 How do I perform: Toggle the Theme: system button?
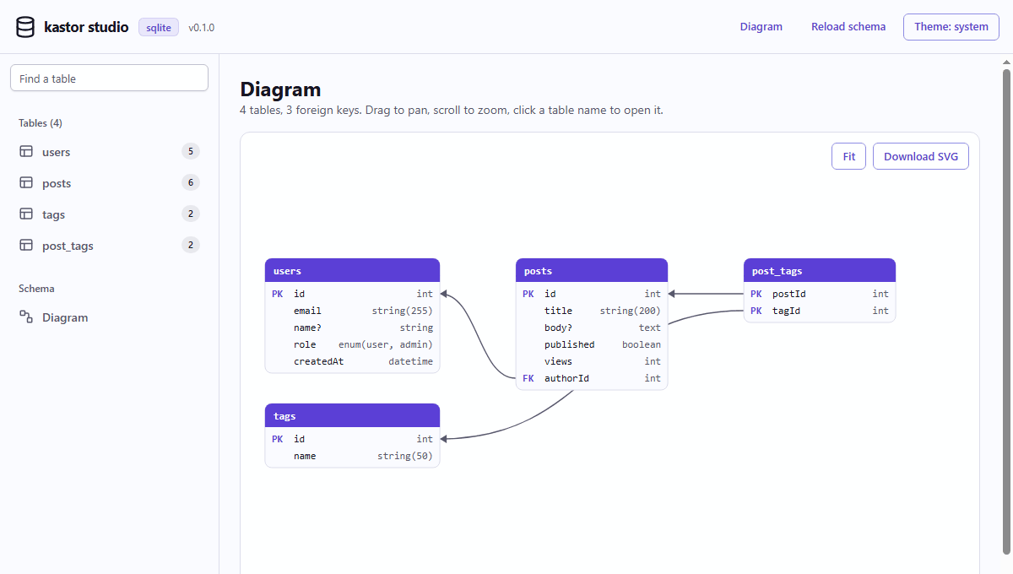coord(951,27)
